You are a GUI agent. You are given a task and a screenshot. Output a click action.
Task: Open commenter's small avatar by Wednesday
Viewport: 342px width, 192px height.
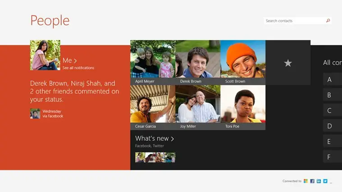coord(35,114)
